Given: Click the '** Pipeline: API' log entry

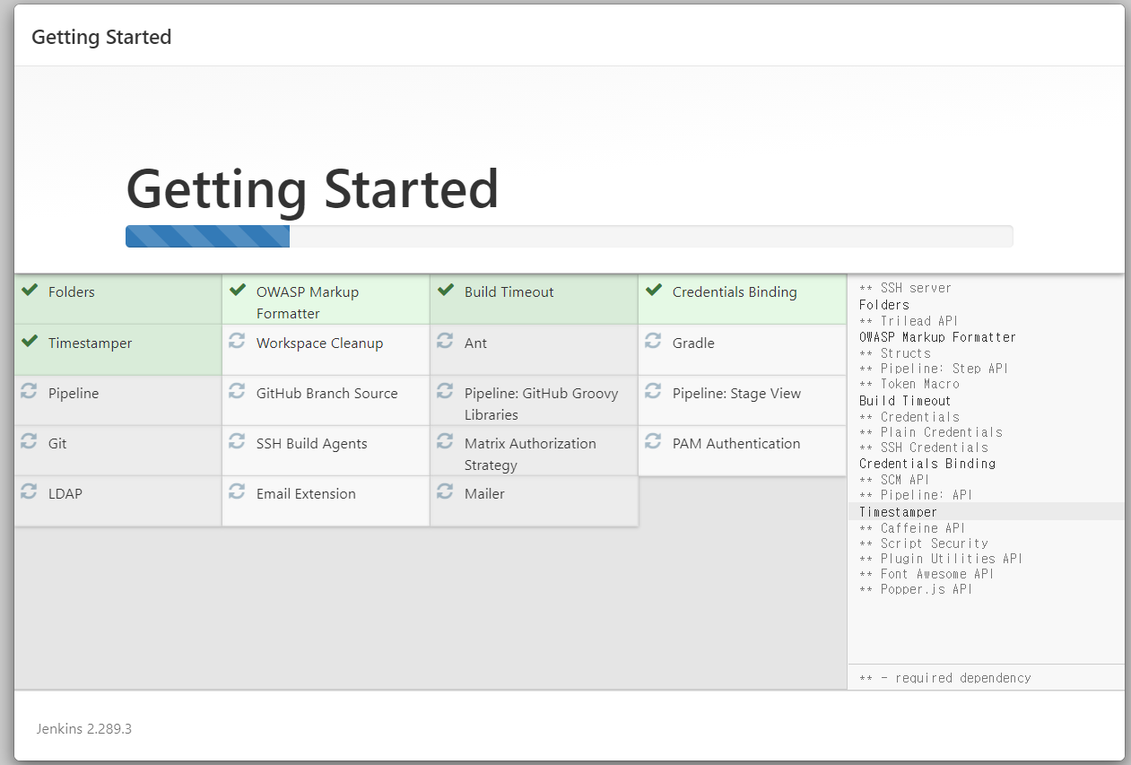Looking at the screenshot, I should pos(916,495).
